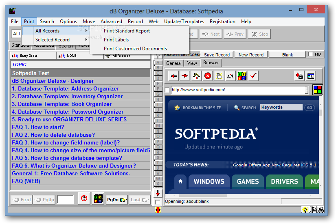Choose Print Labels from submenu
Screen dimensions: 336x224
[x=116, y=40]
